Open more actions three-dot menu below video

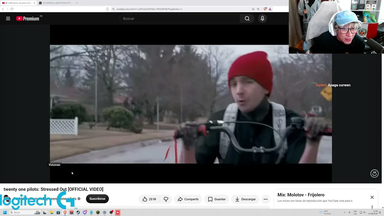[x=265, y=199]
